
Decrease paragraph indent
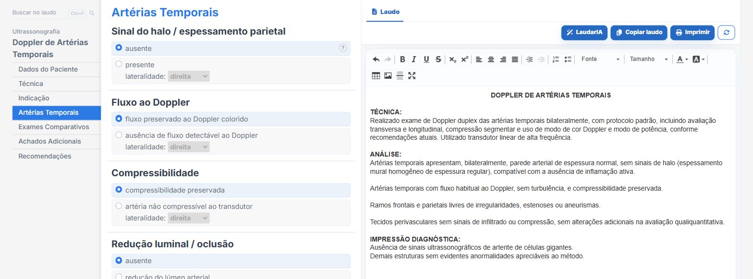541,59
